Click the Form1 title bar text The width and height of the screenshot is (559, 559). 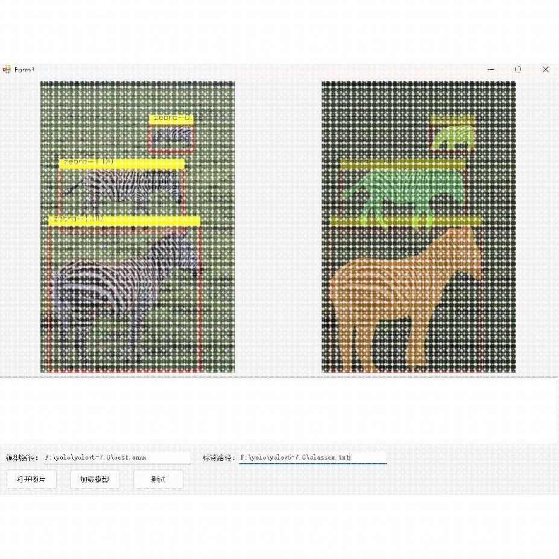click(x=25, y=69)
